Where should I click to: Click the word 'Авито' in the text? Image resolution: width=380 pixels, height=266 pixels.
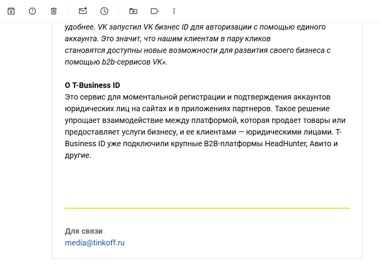[321, 144]
